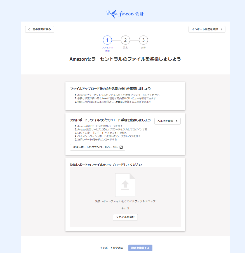Open ヘルプを確認 button
The image size is (245, 253).
[x=168, y=121]
